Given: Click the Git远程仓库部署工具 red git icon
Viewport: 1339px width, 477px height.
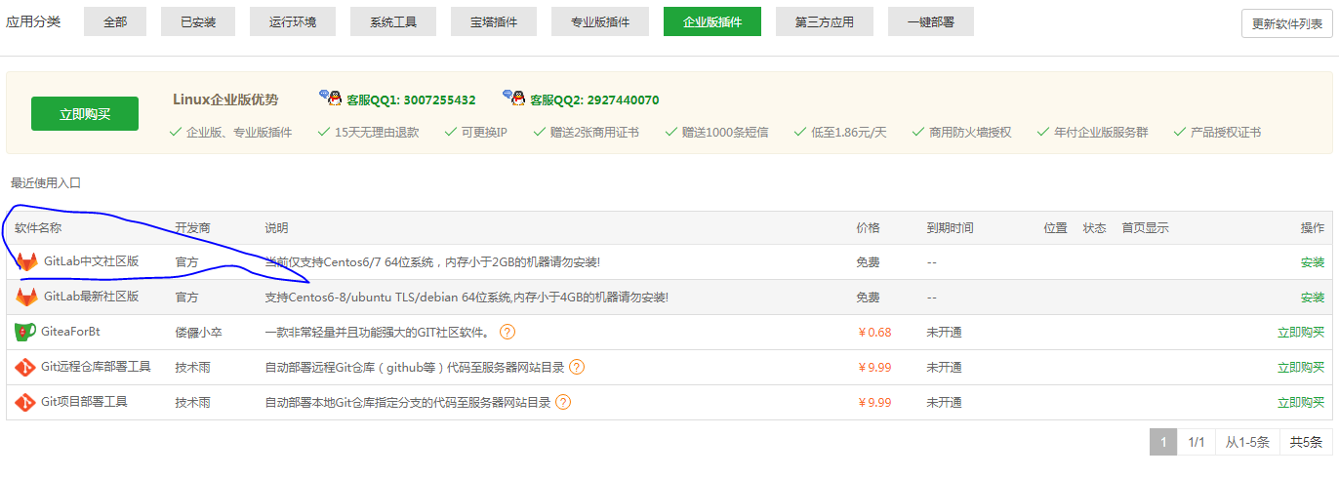Looking at the screenshot, I should (24, 368).
